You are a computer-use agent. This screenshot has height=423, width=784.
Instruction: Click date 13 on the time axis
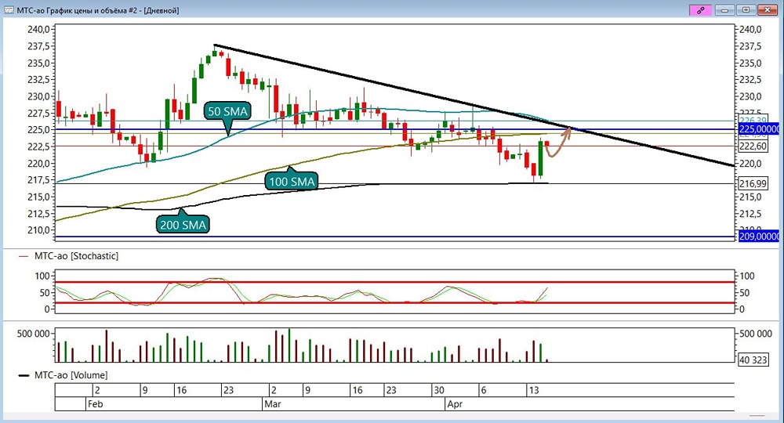[x=533, y=390]
